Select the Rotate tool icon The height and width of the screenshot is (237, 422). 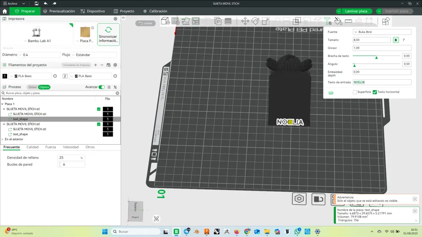pos(255,21)
